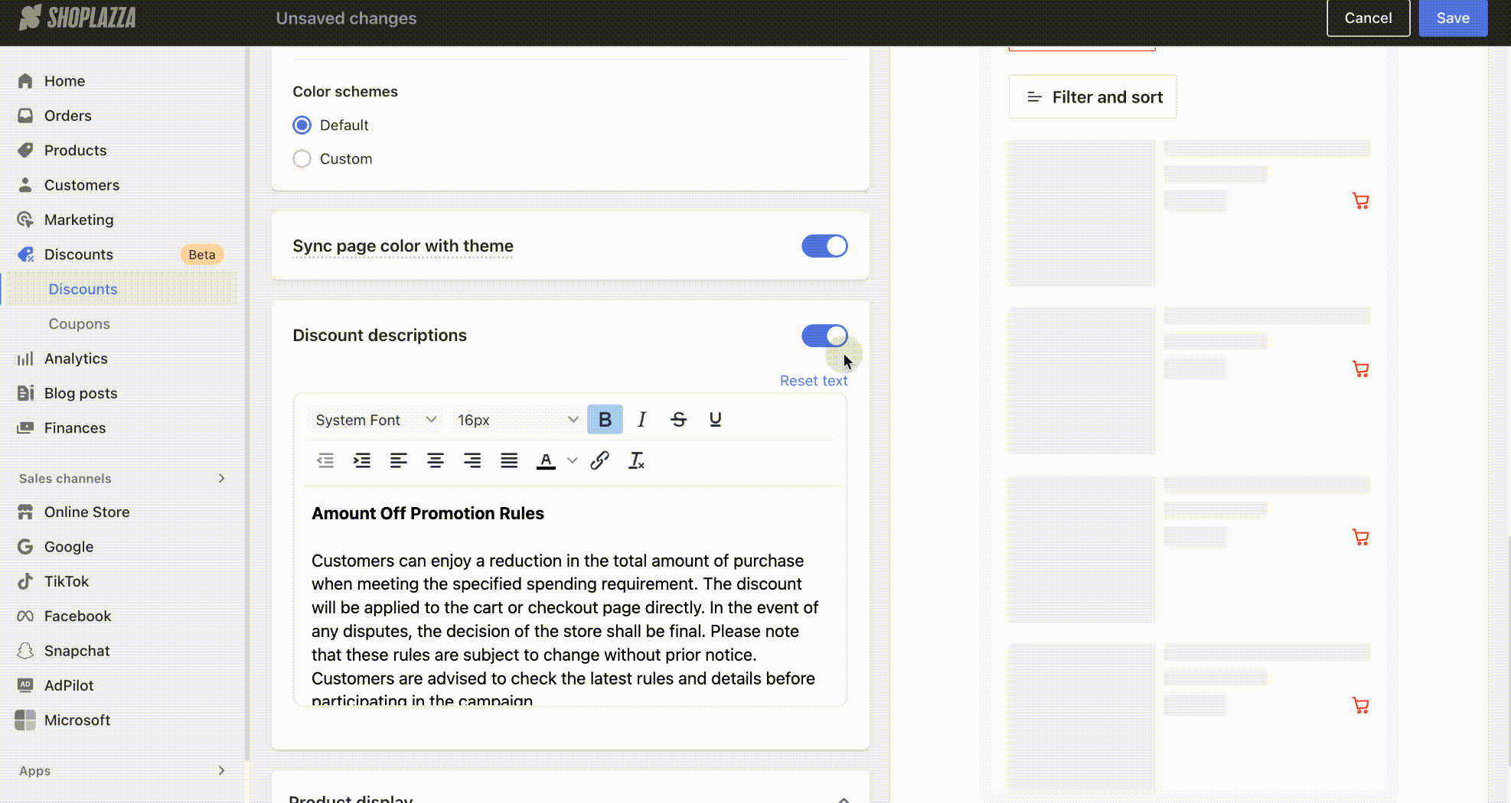Open the text color picker arrow
This screenshot has width=1511, height=803.
pos(572,460)
